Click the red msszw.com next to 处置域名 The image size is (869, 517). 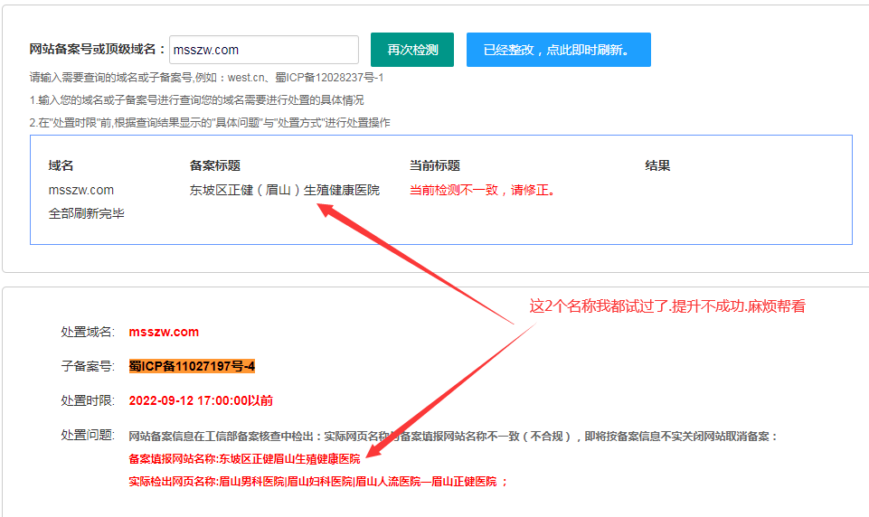[164, 332]
